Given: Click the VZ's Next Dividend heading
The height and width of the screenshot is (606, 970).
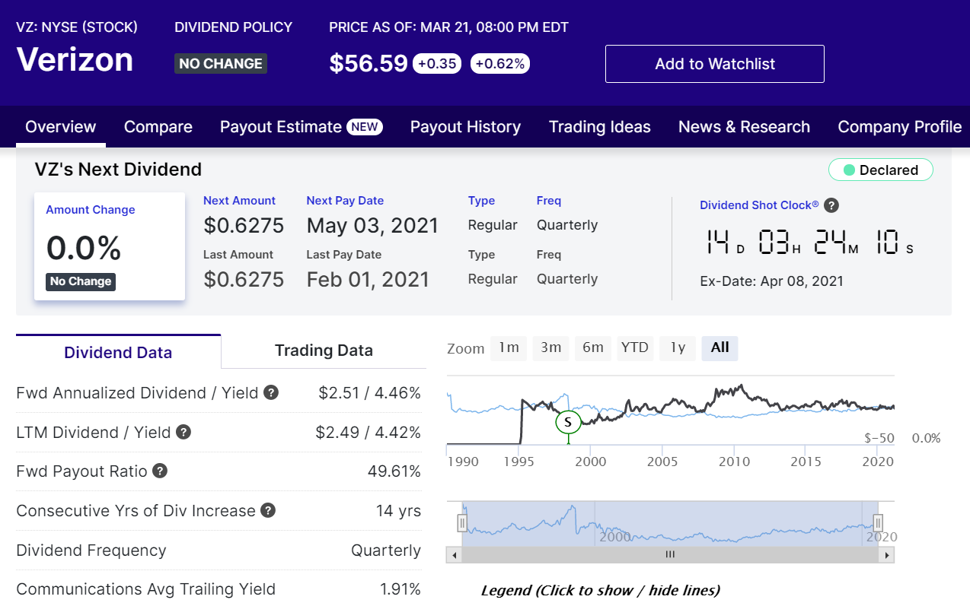Looking at the screenshot, I should click(x=118, y=170).
